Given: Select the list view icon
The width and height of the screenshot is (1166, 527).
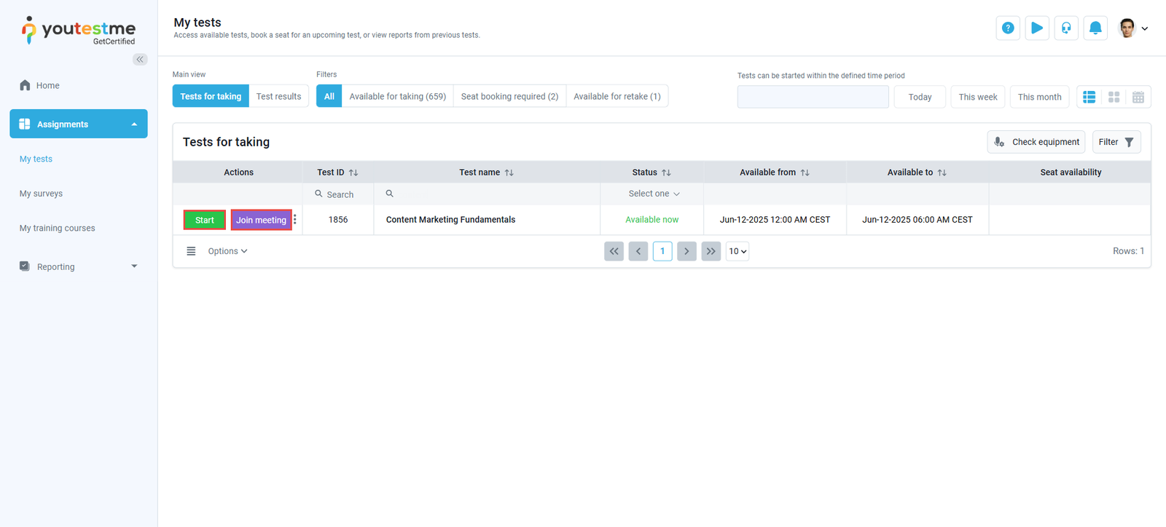Looking at the screenshot, I should pos(1089,97).
